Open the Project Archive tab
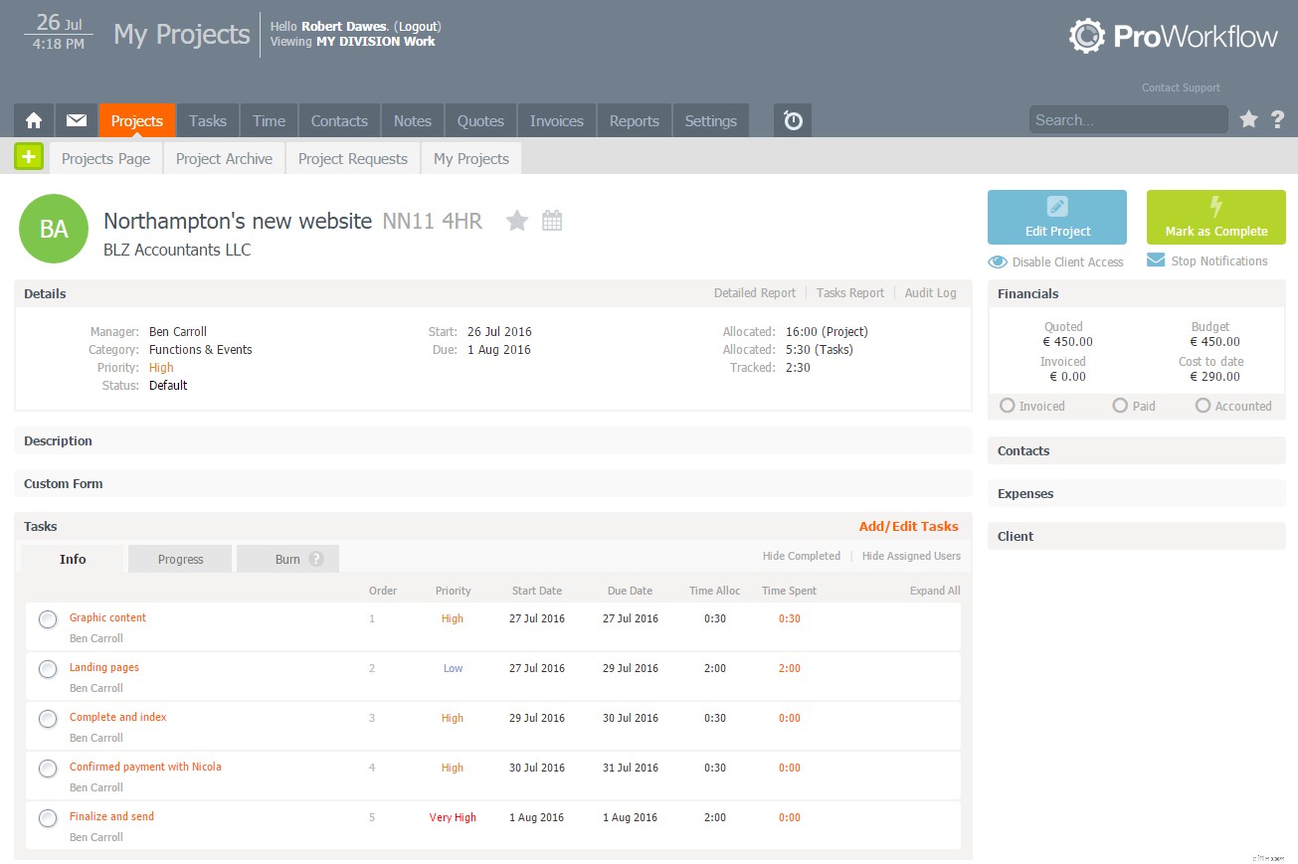Screen dimensions: 1298x864 pos(223,158)
